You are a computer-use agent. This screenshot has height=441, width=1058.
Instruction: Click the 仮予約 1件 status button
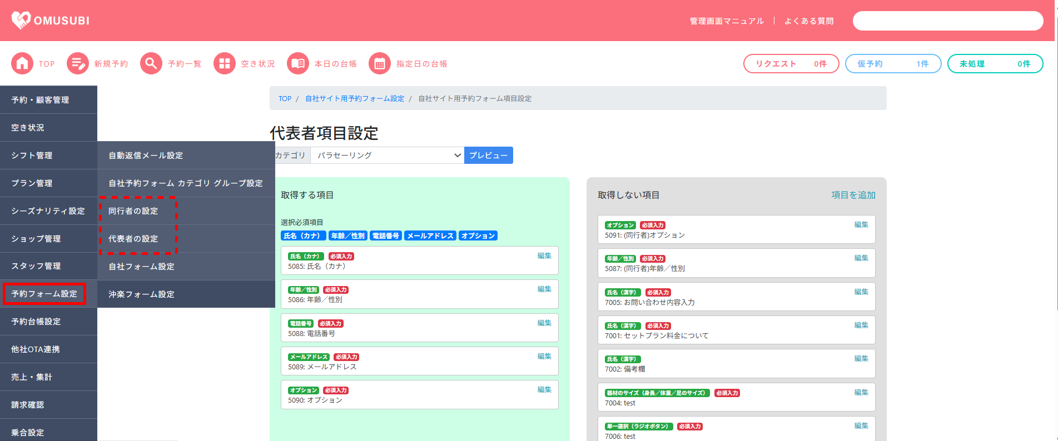click(x=893, y=64)
